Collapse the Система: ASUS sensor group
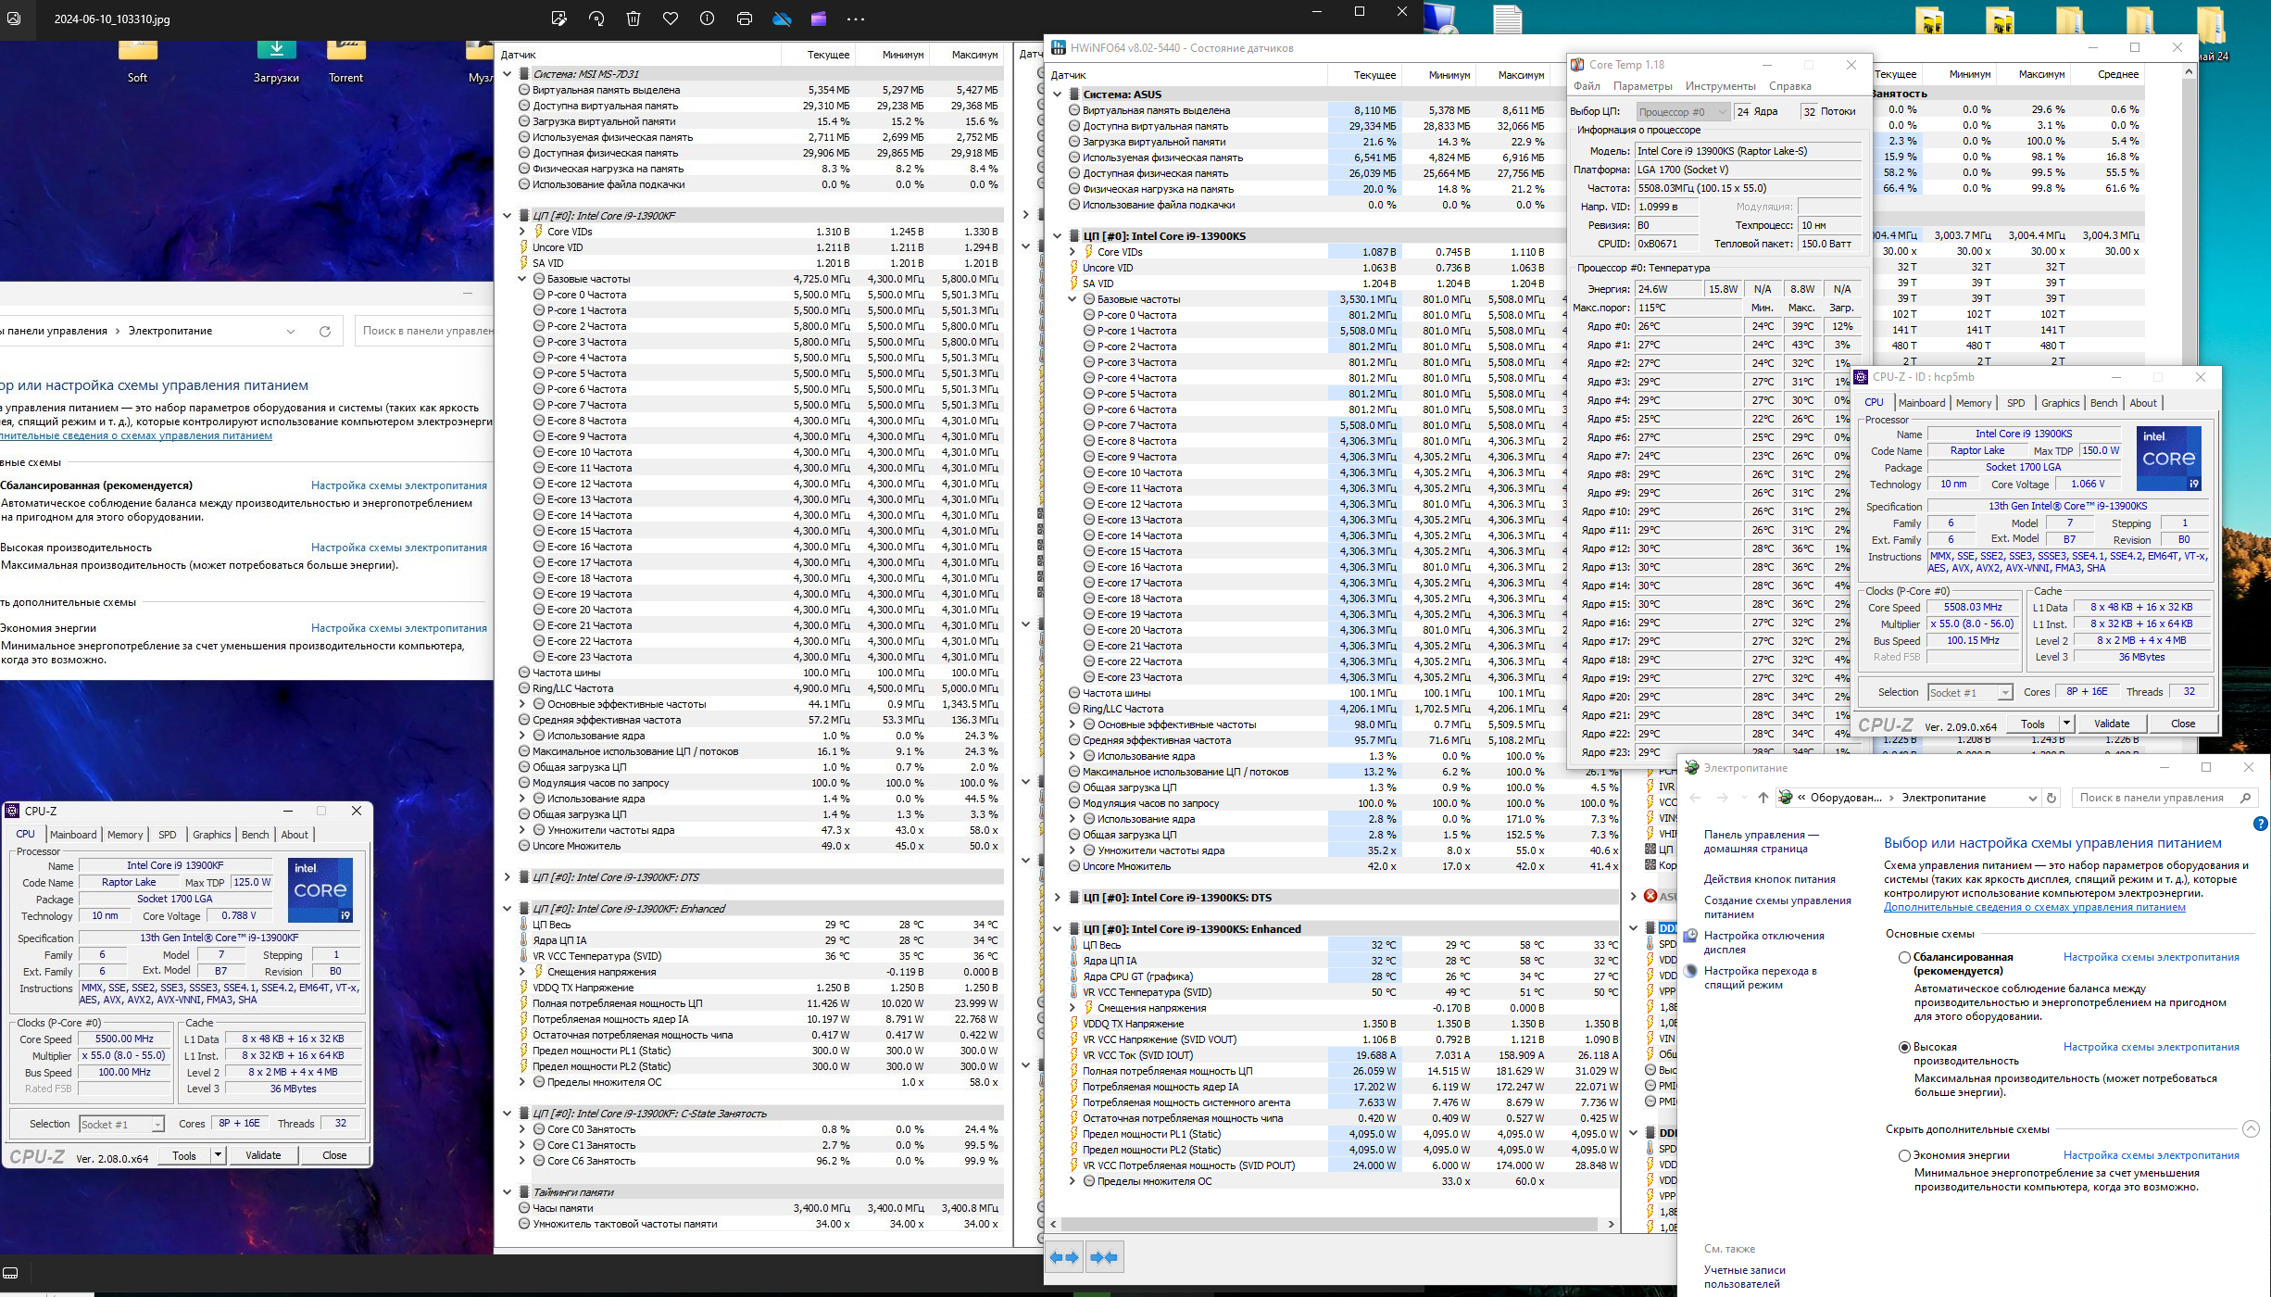Viewport: 2271px width, 1297px height. click(x=1058, y=94)
